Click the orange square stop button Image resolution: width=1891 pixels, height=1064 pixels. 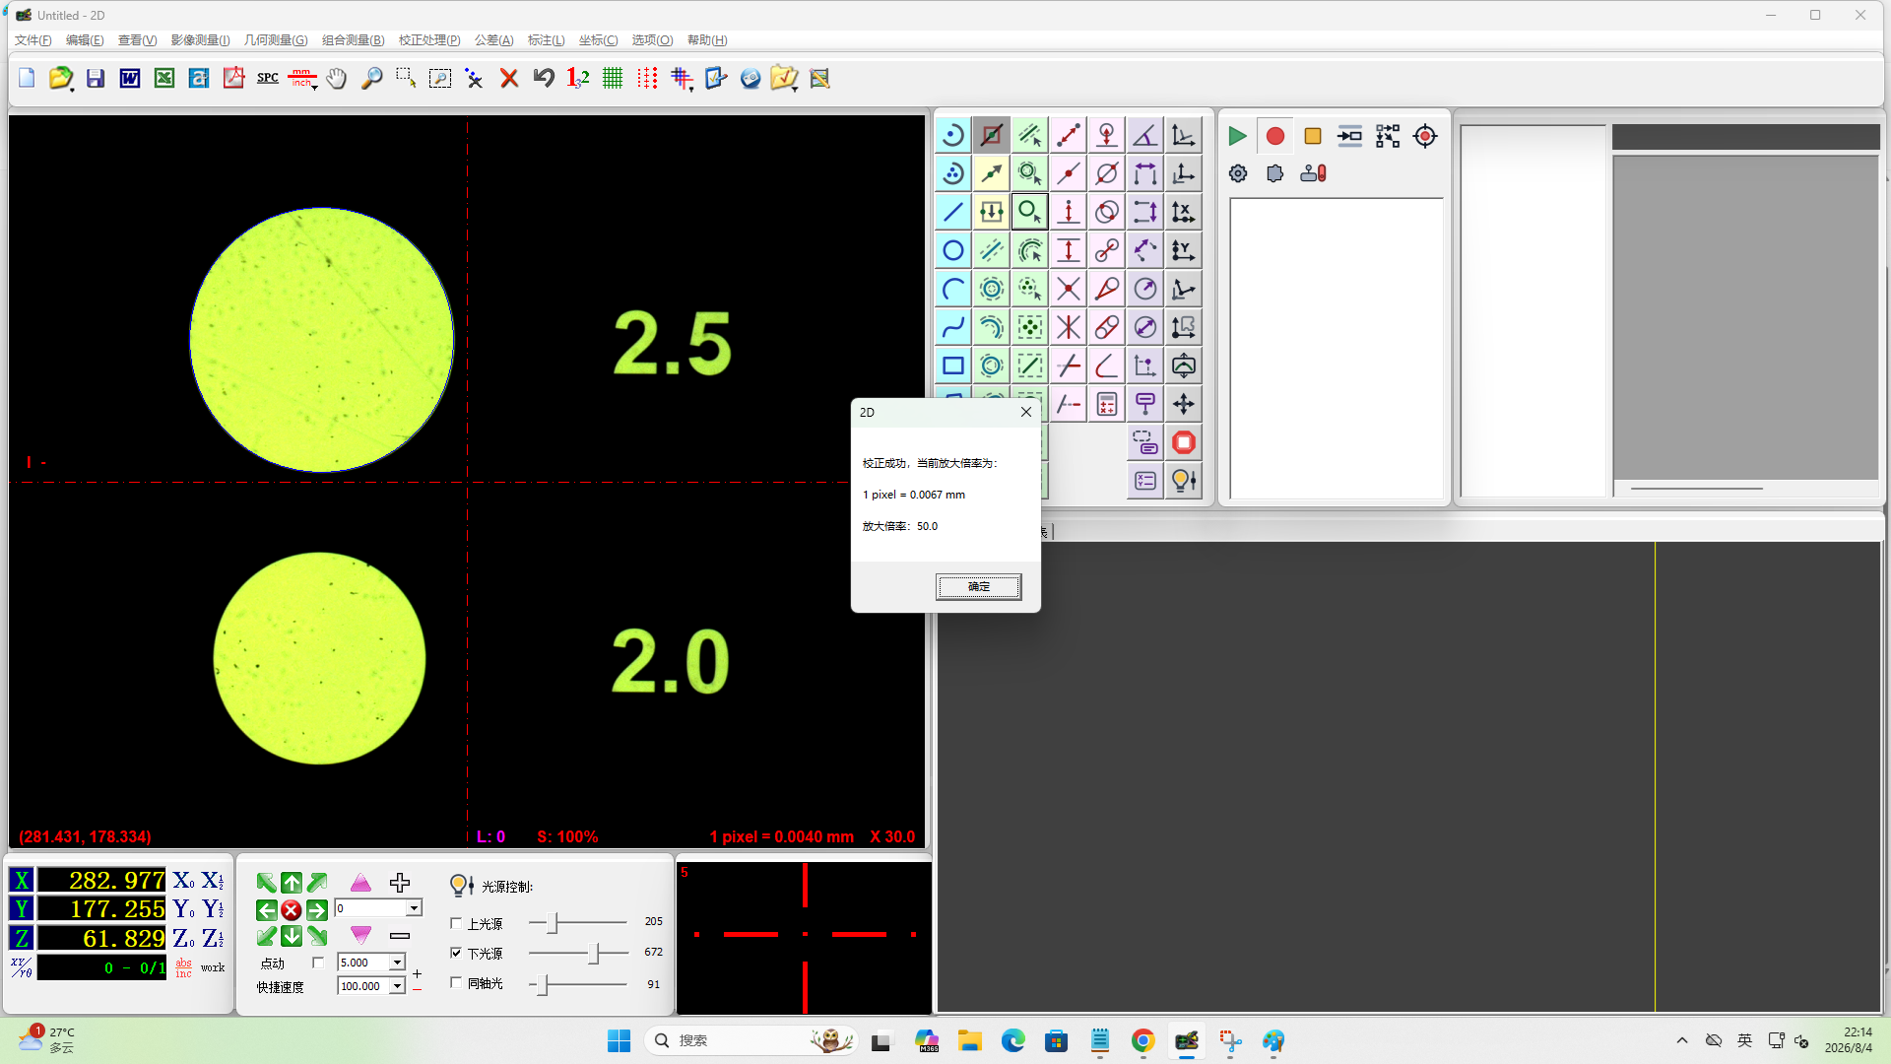pyautogui.click(x=1313, y=136)
